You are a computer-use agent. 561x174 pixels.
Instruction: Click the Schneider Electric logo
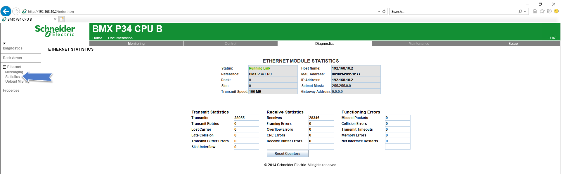coord(55,31)
